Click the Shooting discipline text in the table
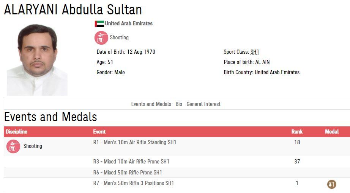Viewport: 350px width, 193px height. tap(33, 146)
